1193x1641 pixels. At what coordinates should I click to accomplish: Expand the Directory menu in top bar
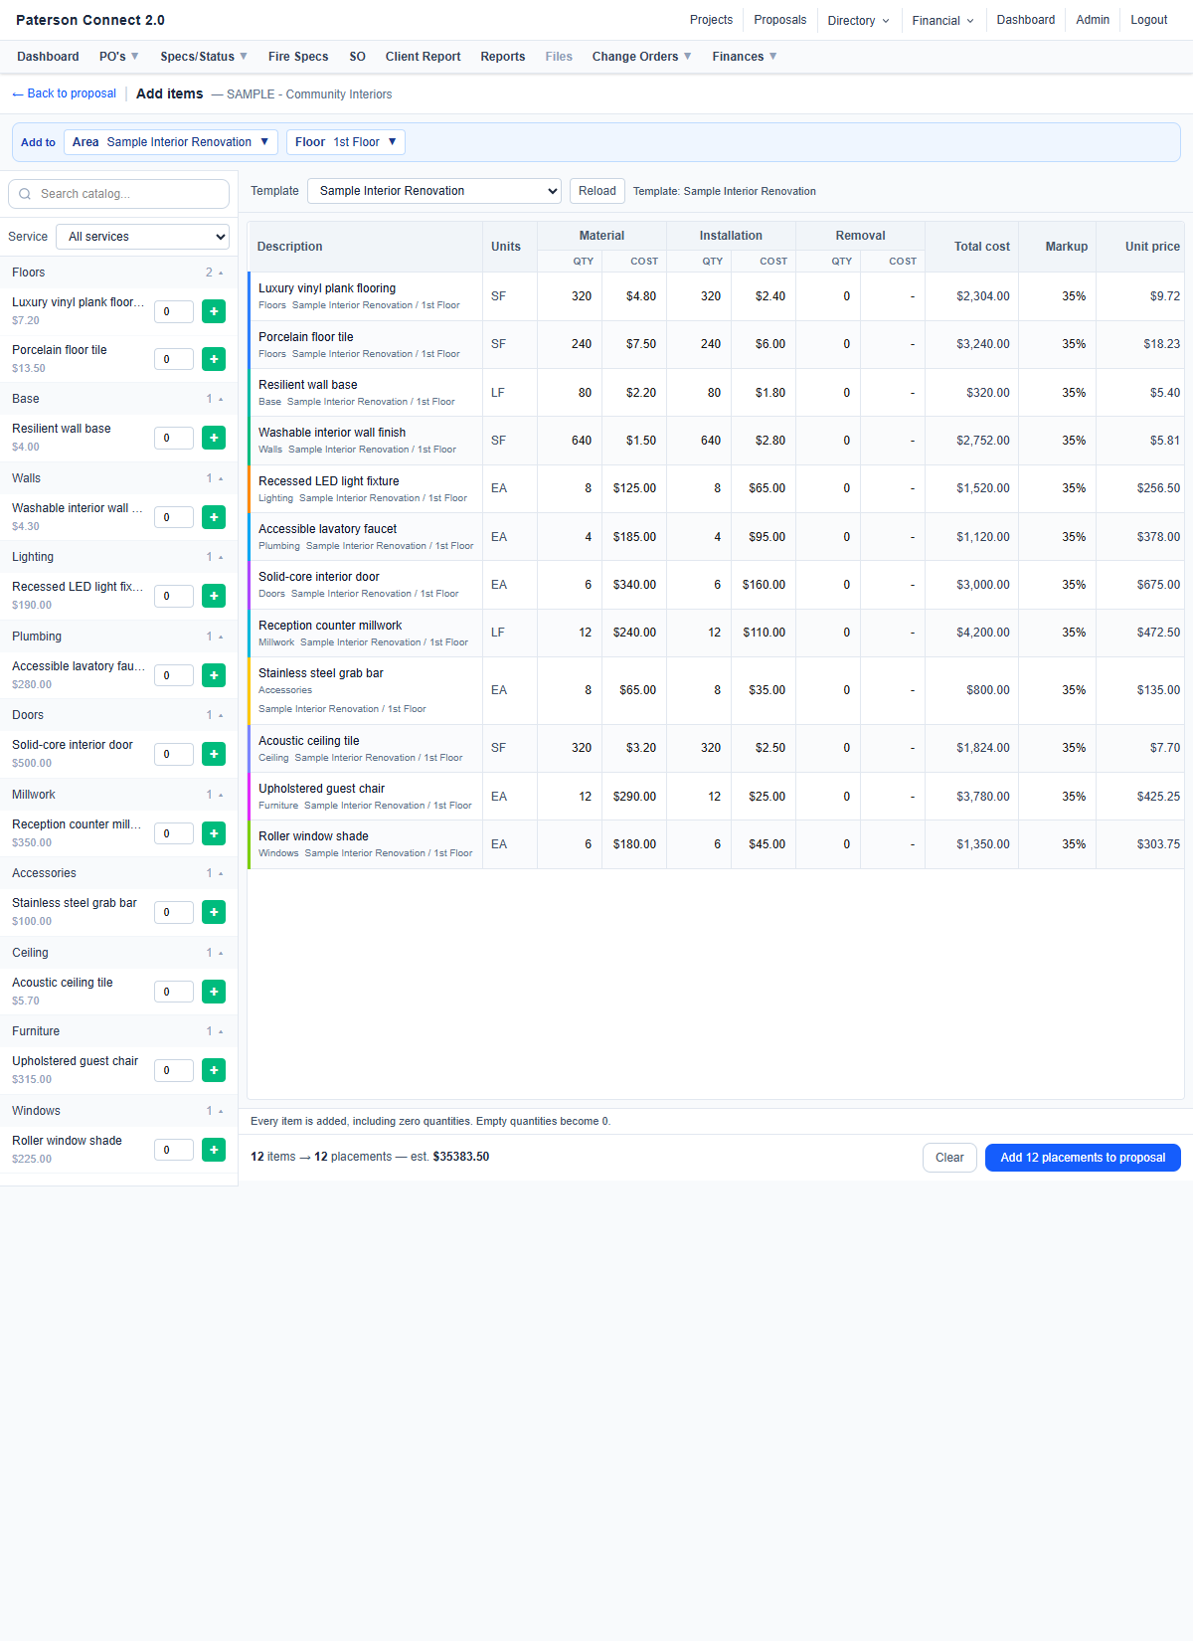(x=858, y=20)
